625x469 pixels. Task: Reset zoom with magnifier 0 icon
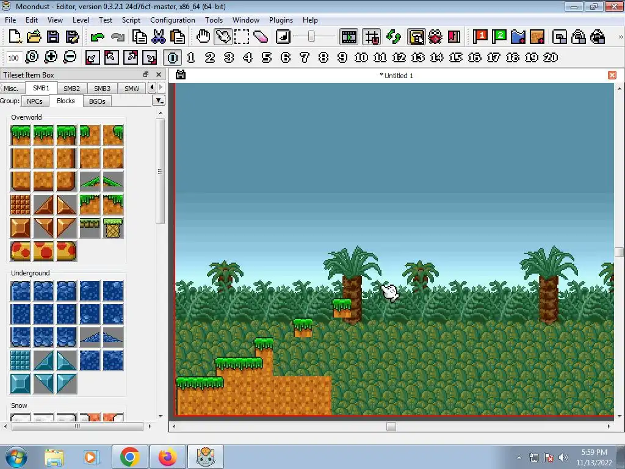[x=32, y=57]
